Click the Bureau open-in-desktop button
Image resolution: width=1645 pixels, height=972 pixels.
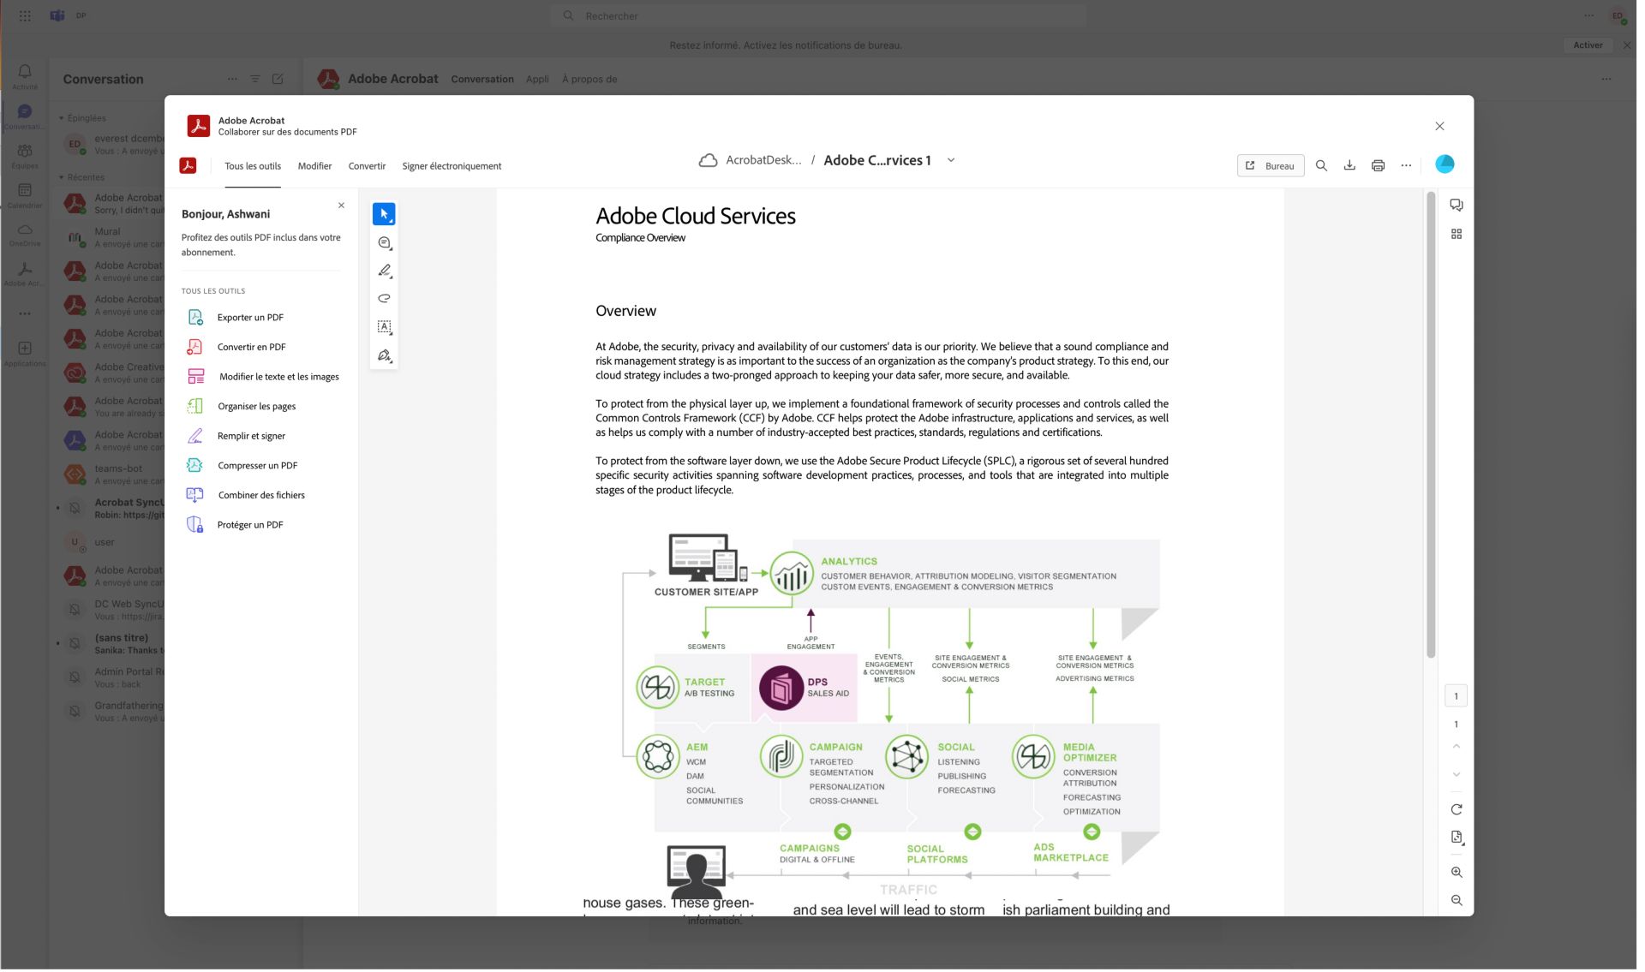click(x=1271, y=166)
